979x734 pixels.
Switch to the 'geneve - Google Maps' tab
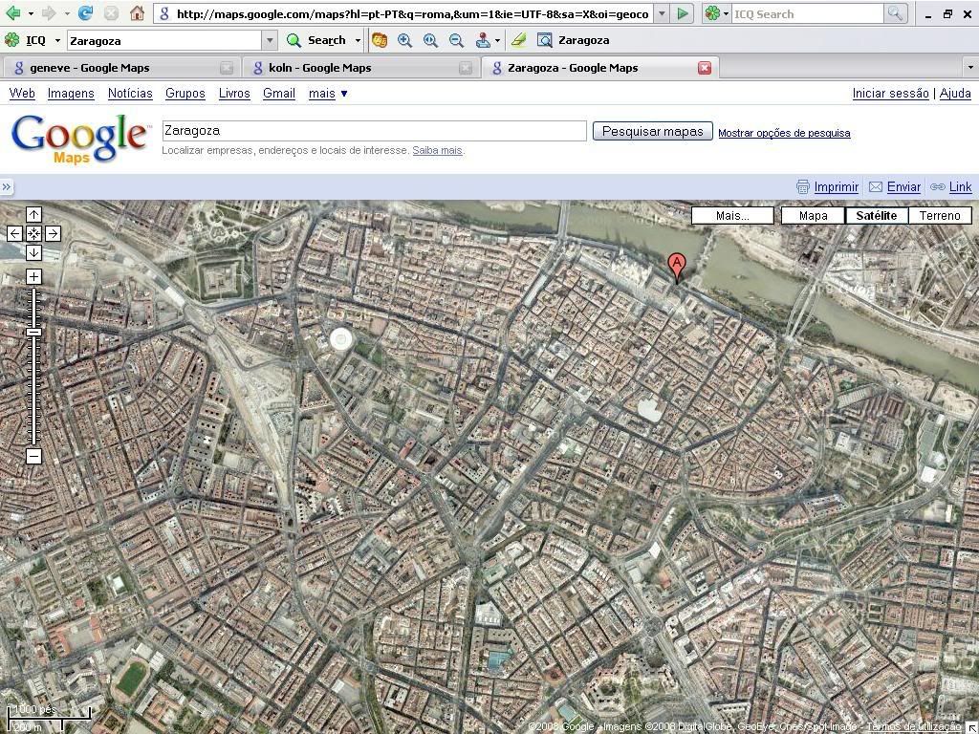coord(89,68)
